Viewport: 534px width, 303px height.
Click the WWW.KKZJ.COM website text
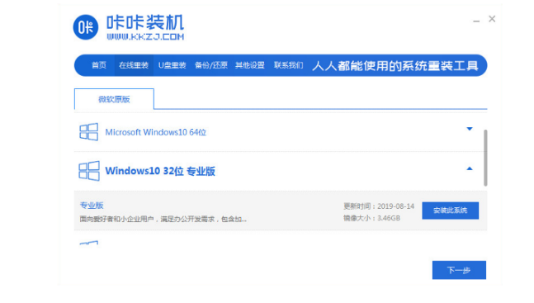pyautogui.click(x=145, y=36)
